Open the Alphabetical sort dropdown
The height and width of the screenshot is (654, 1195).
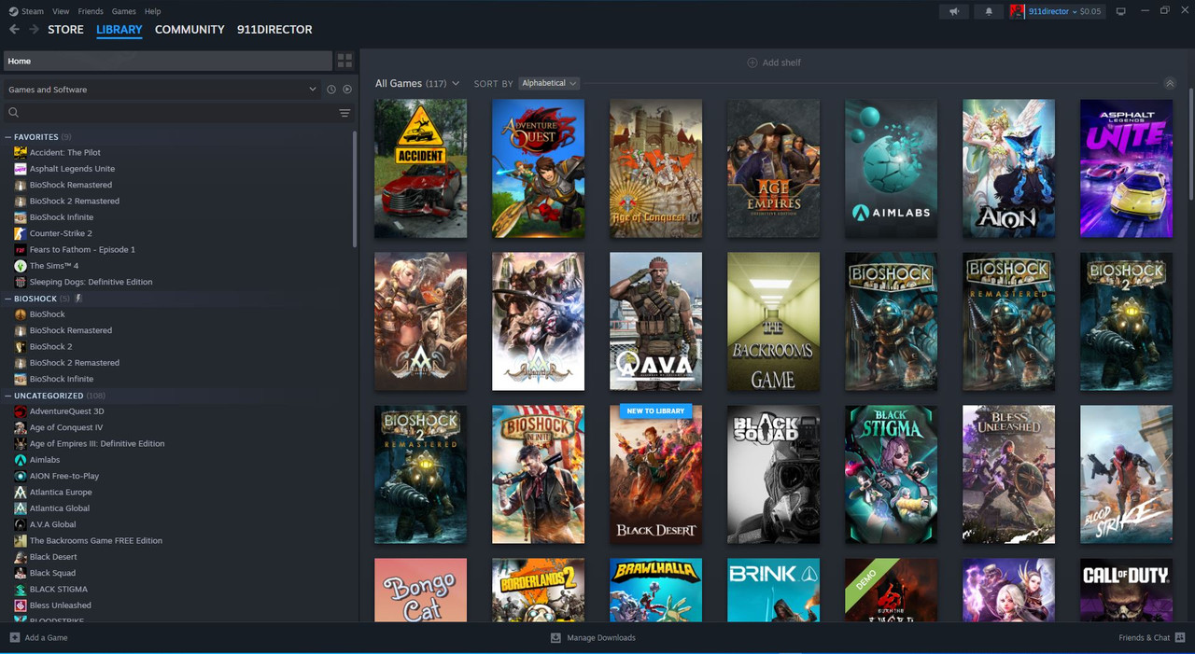(549, 83)
